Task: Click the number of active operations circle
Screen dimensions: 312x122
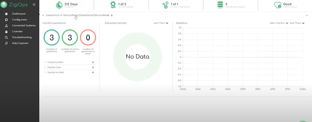Action: point(70,38)
